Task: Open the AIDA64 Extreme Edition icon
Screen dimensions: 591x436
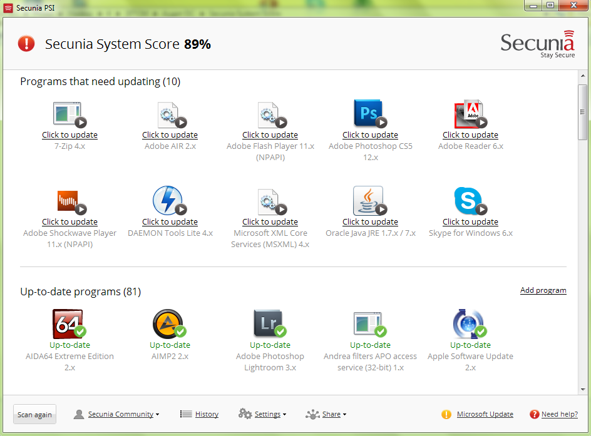Action: tap(69, 324)
